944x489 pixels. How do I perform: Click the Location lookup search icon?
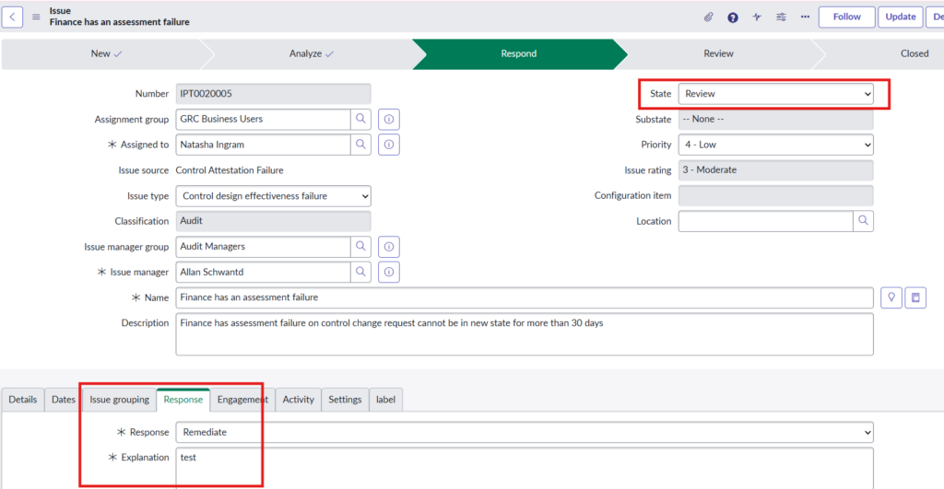(x=863, y=221)
